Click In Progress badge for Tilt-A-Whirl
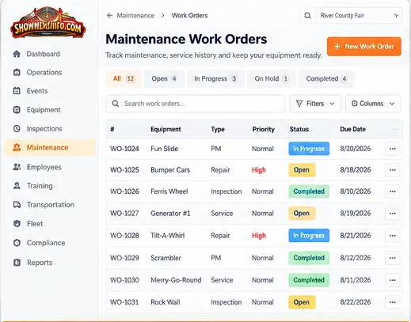 (309, 236)
